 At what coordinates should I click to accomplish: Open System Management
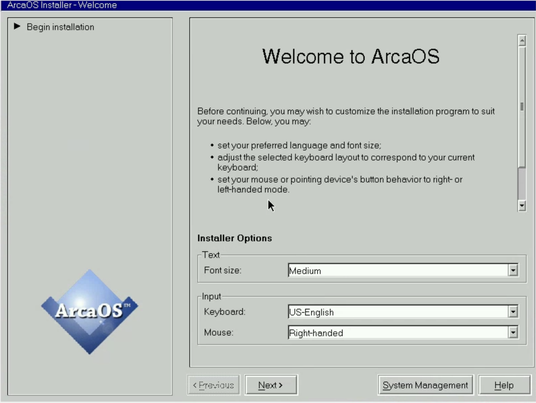(x=425, y=385)
